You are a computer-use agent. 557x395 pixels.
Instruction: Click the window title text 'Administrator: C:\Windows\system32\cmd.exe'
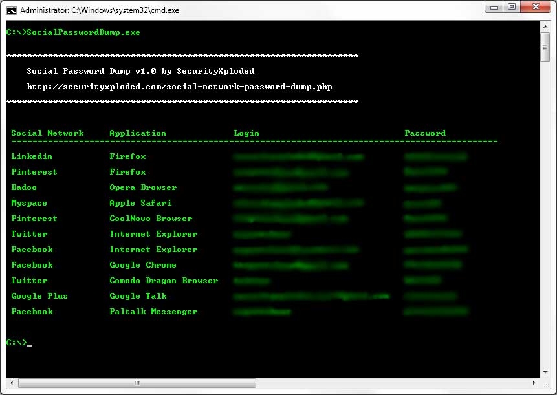pyautogui.click(x=100, y=10)
